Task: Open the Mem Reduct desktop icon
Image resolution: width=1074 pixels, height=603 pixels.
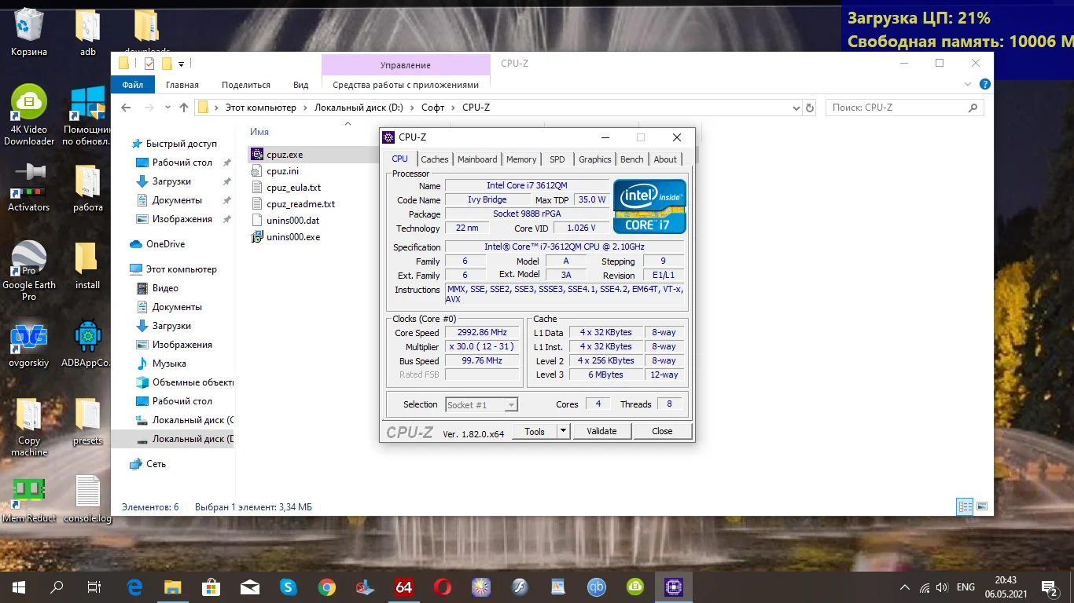Action: 28,491
